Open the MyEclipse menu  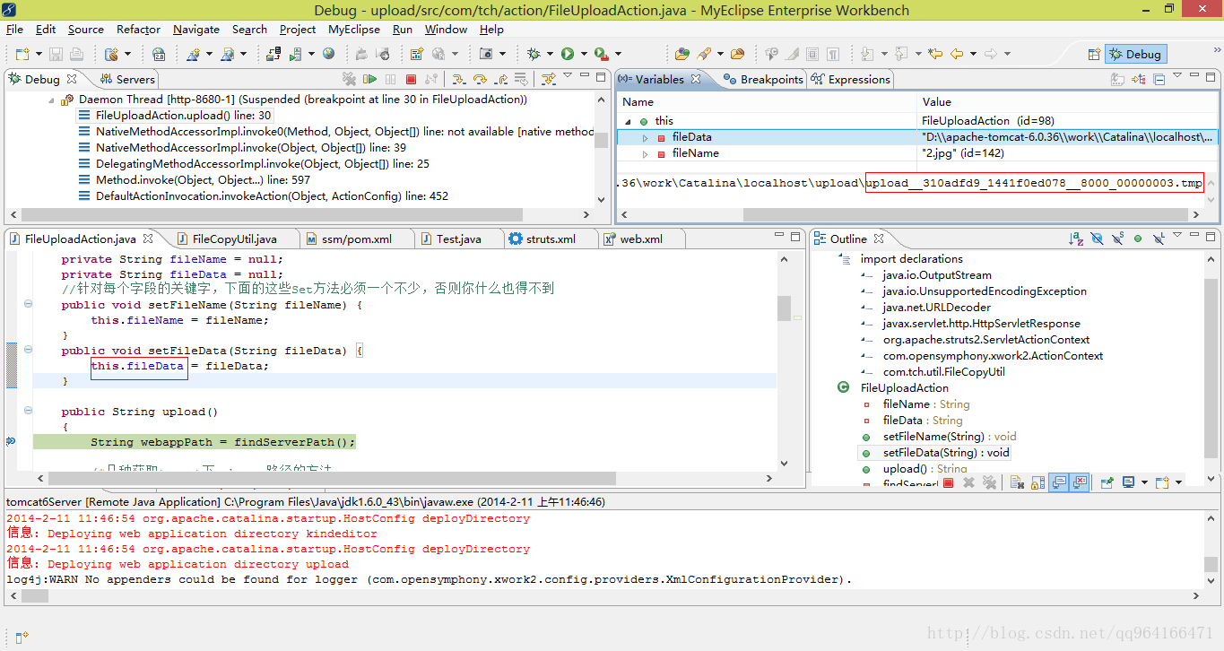(x=354, y=29)
